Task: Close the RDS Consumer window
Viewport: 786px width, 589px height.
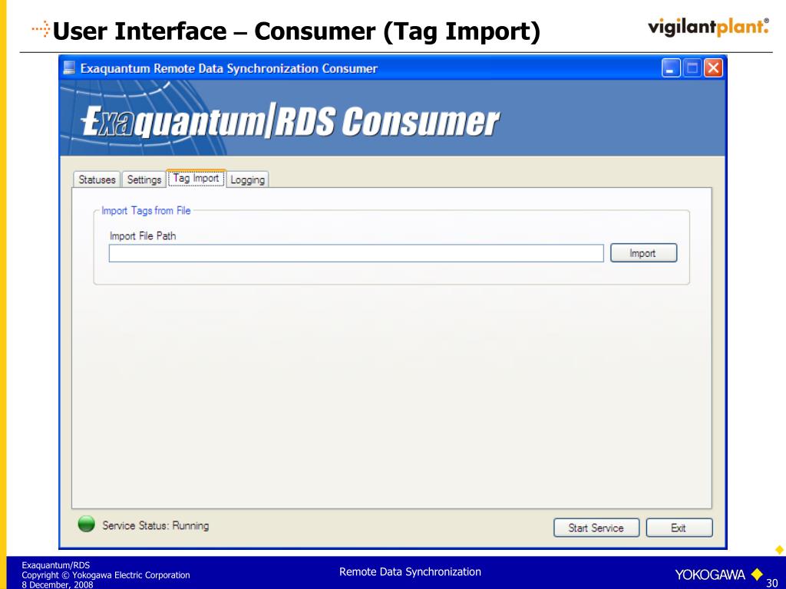Action: point(713,67)
